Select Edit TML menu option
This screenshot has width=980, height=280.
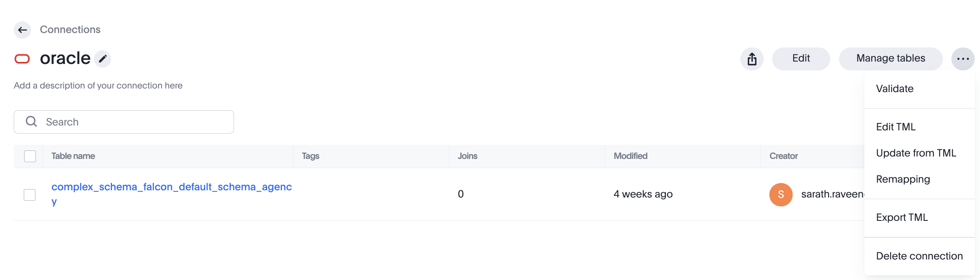coord(896,127)
